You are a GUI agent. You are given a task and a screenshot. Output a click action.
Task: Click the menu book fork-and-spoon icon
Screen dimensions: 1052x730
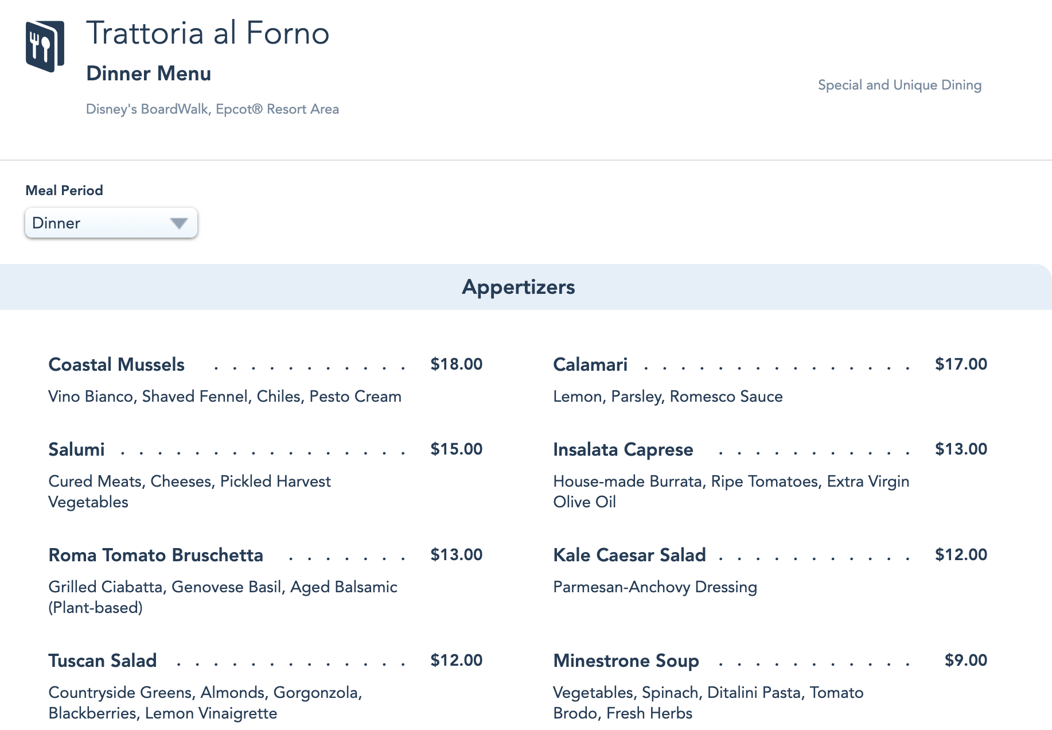45,46
